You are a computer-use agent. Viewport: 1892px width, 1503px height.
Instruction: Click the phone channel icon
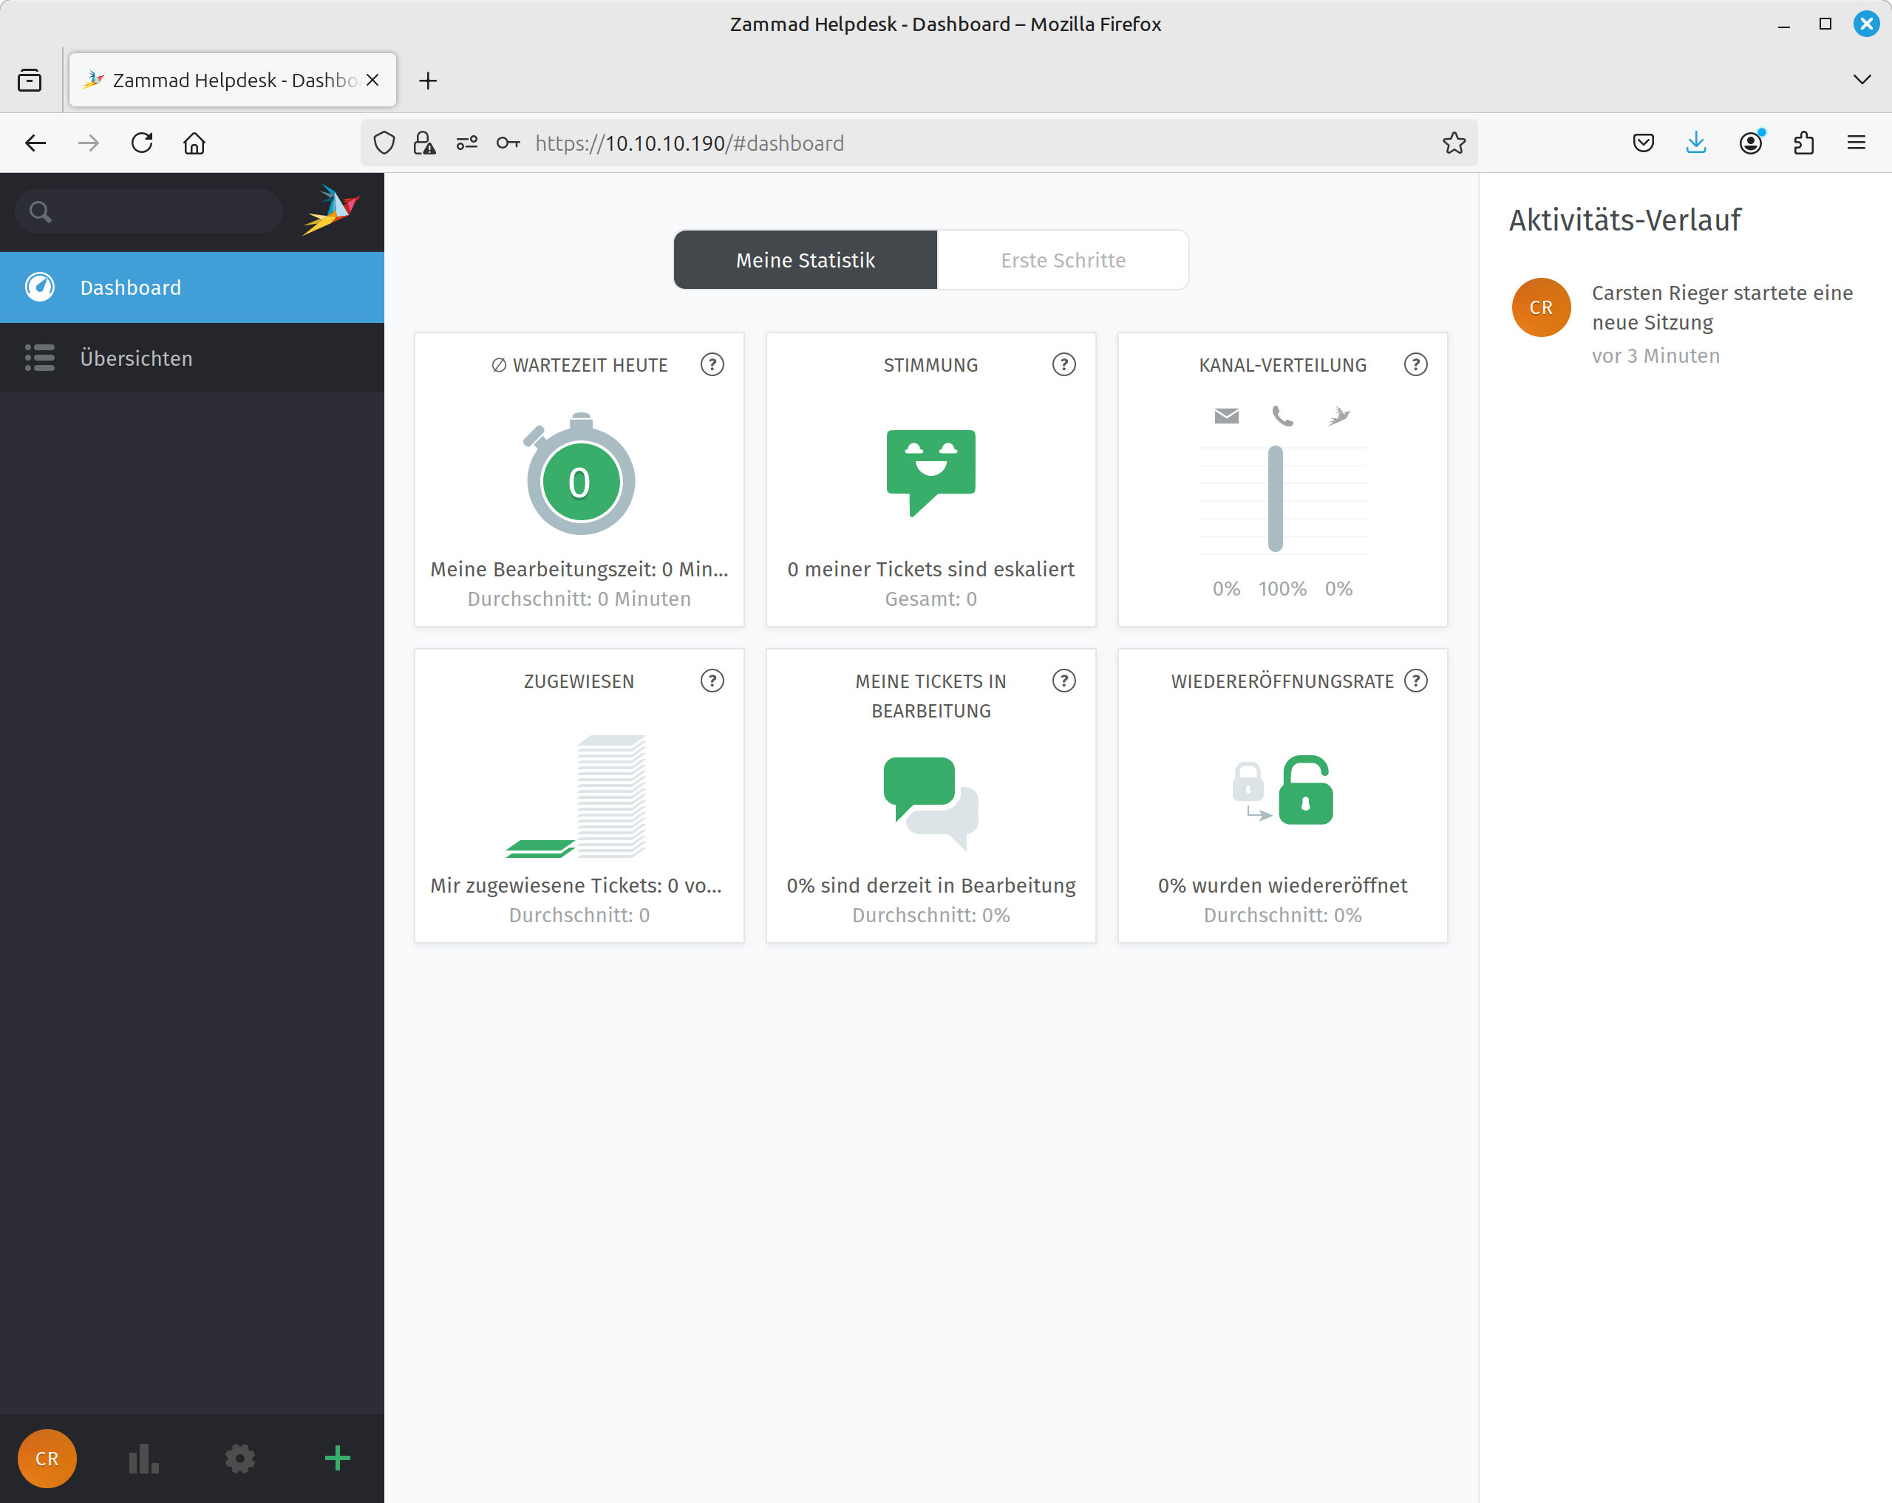(x=1283, y=415)
